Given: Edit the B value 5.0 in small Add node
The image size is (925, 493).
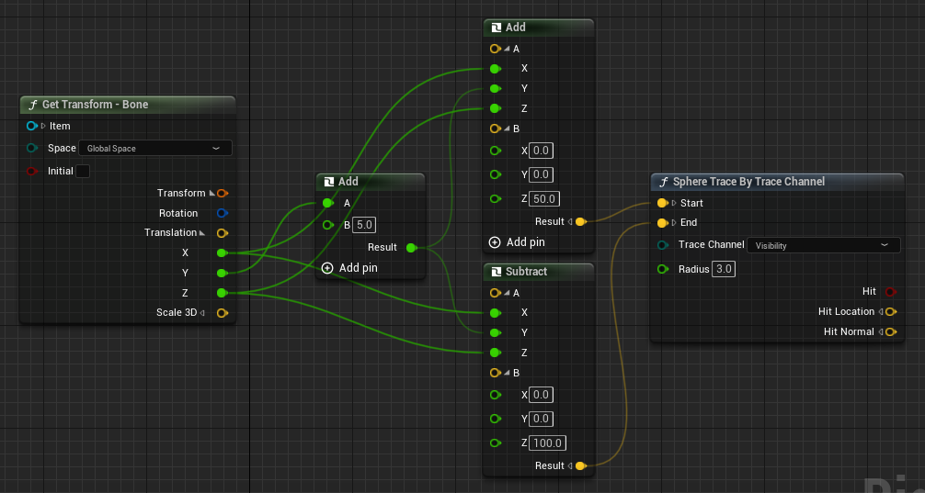Looking at the screenshot, I should [364, 225].
